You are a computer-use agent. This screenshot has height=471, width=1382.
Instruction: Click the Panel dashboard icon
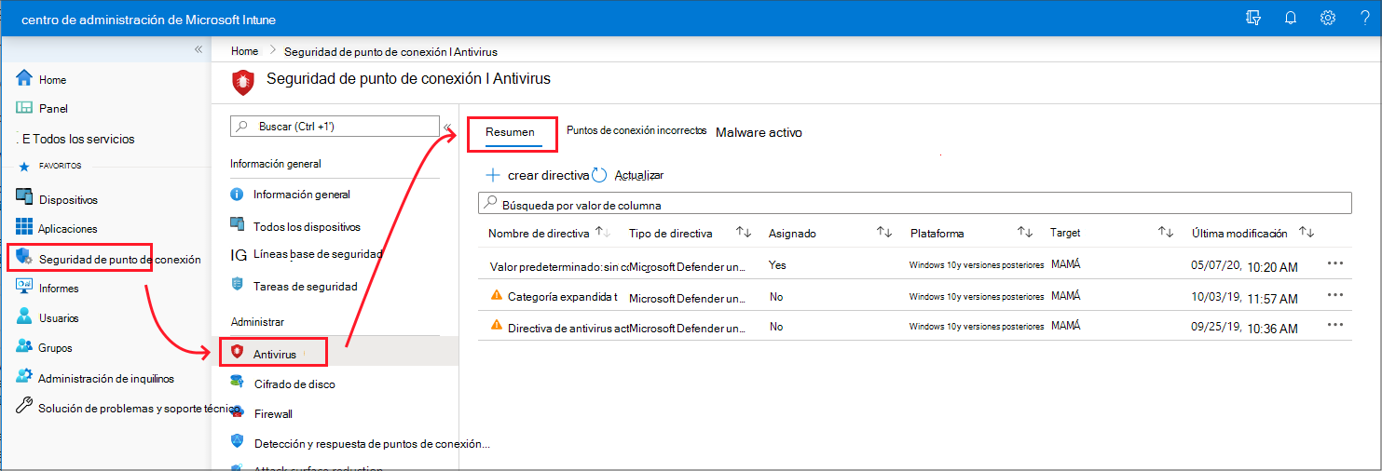(25, 108)
